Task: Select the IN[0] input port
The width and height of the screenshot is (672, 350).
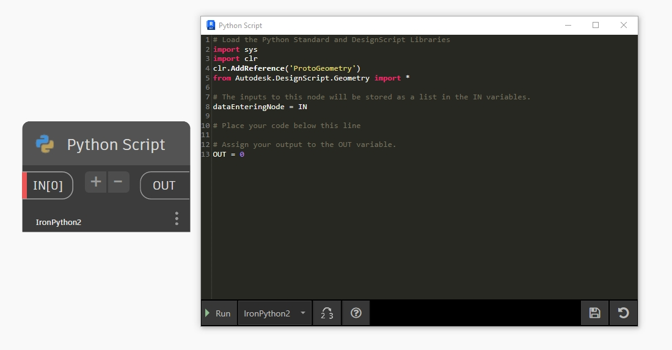Action: pos(48,185)
